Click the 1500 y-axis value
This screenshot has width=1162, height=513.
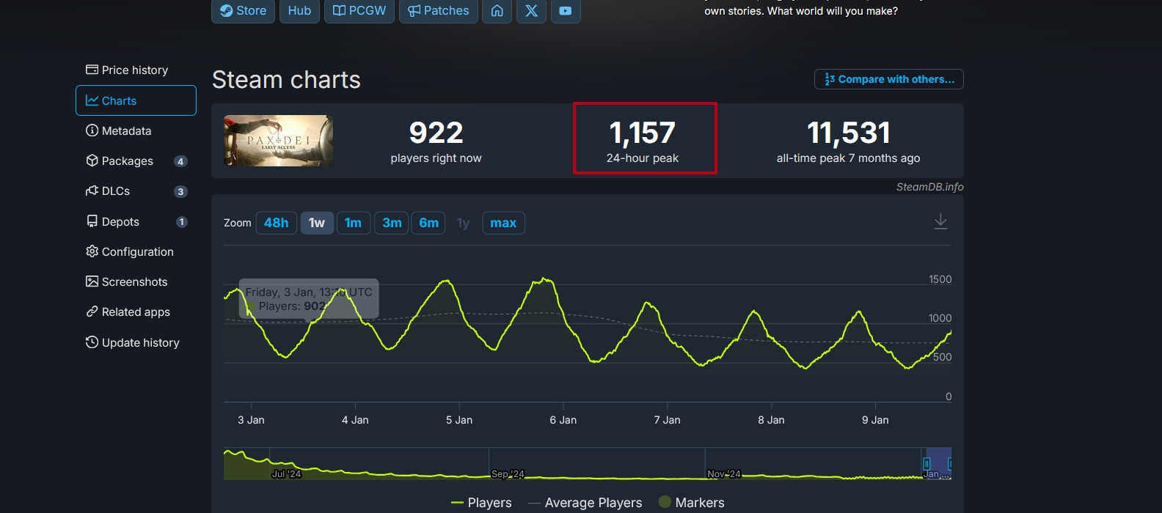click(x=940, y=279)
